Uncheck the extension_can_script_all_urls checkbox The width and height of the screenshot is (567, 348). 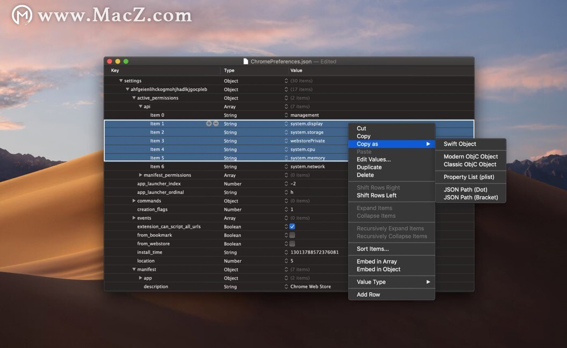(292, 226)
